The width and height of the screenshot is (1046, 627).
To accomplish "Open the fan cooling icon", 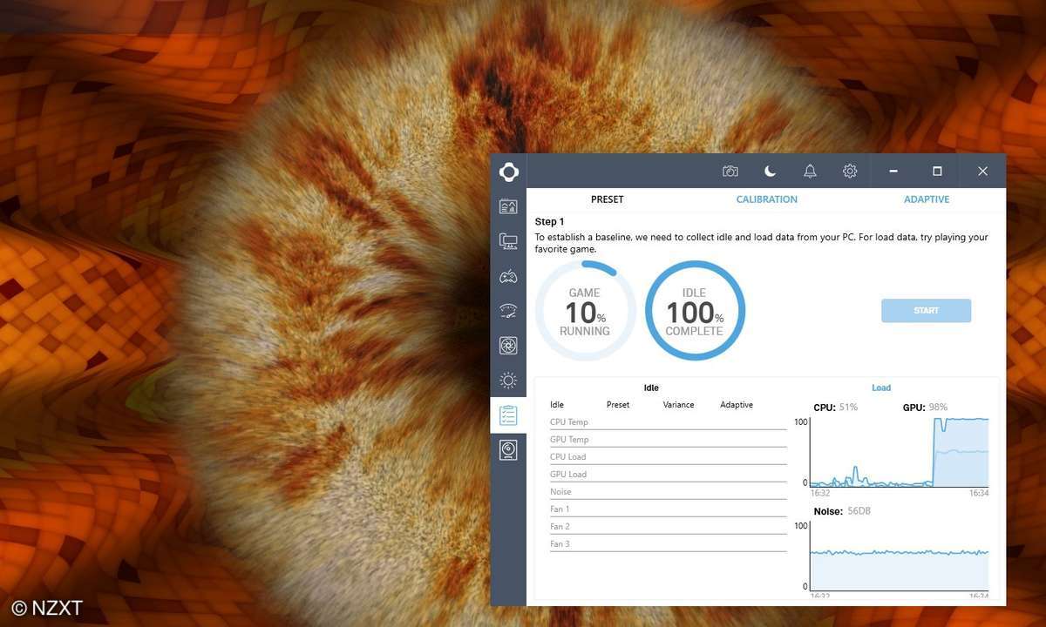I will click(x=508, y=346).
